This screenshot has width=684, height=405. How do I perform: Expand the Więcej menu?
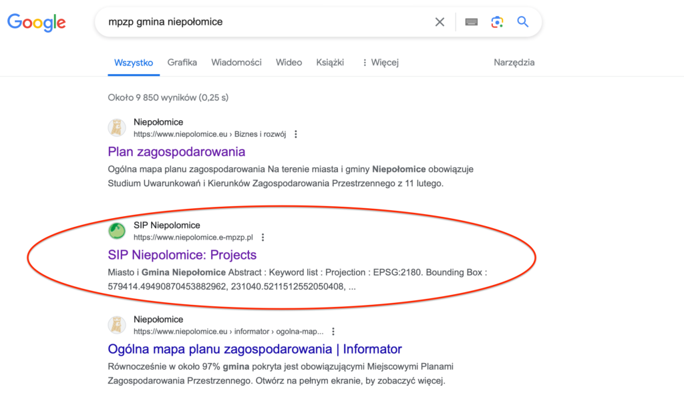pos(380,62)
